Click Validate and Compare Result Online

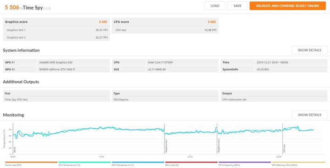click(x=287, y=6)
